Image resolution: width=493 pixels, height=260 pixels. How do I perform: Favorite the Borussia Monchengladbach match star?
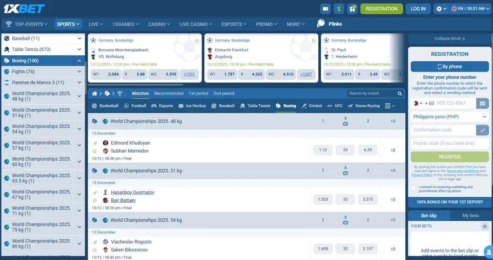(197, 41)
